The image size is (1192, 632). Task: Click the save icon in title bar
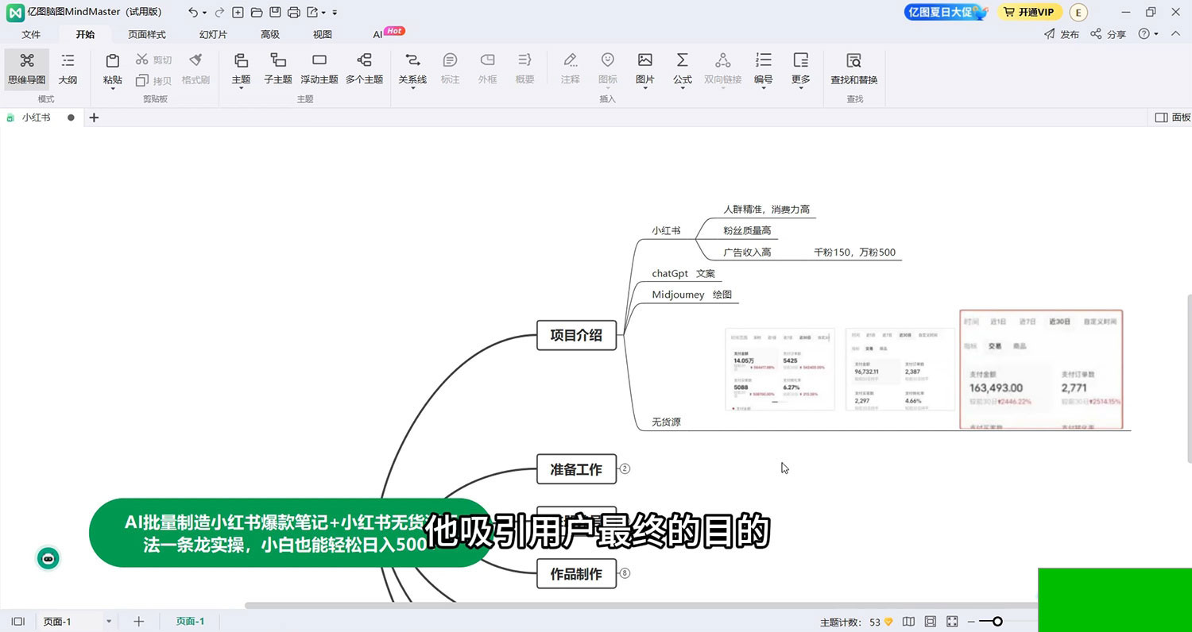pyautogui.click(x=275, y=12)
